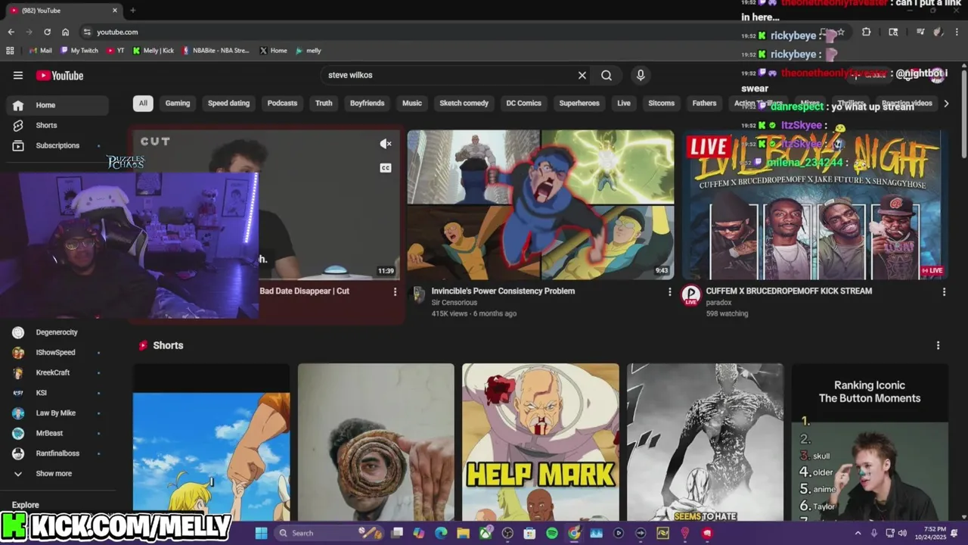Screen dimensions: 968x545
Task: Open options for Bad Date Disappear video
Action: click(394, 291)
